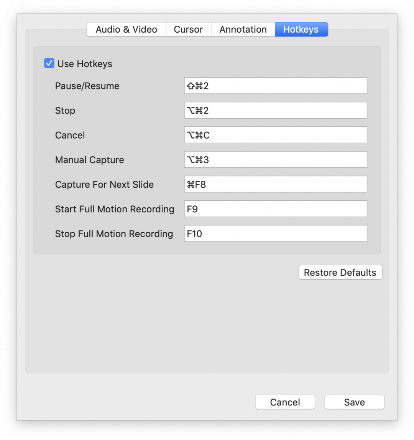Click the Stop hotkey label

point(65,110)
